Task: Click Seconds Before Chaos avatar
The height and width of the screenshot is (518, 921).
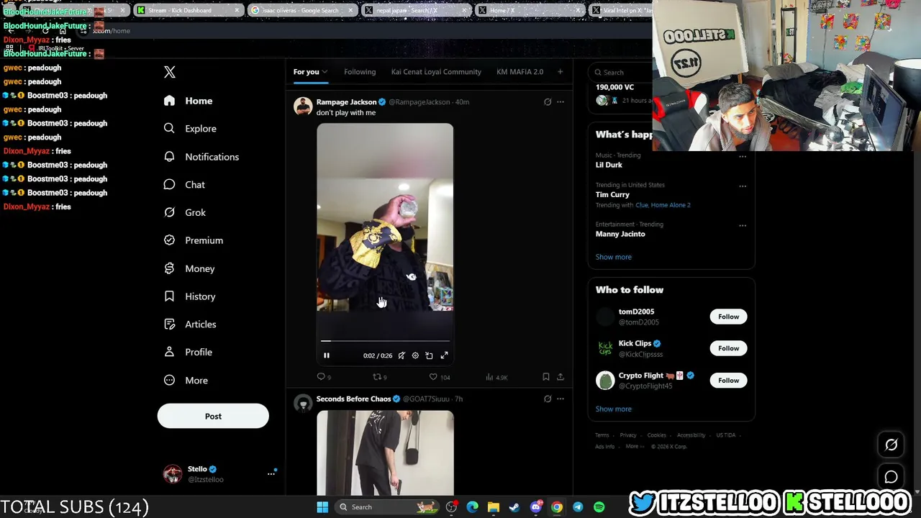Action: pyautogui.click(x=303, y=404)
